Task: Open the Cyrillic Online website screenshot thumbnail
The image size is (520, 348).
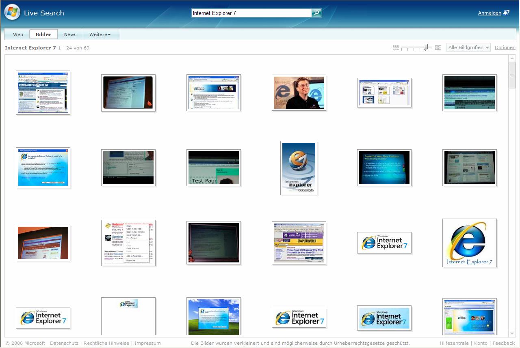Action: [x=43, y=92]
